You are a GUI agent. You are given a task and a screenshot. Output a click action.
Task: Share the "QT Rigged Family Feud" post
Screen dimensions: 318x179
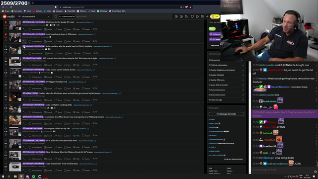pyautogui.click(x=58, y=89)
